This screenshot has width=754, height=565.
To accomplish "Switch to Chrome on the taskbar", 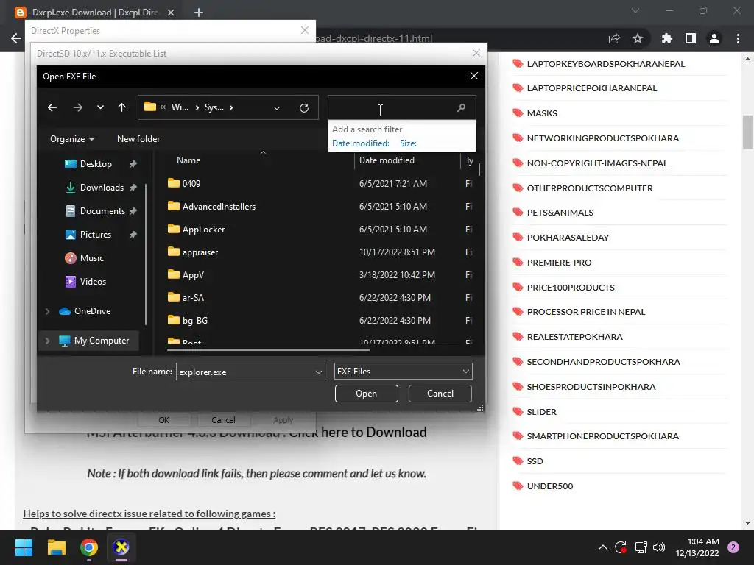I will pos(89,547).
